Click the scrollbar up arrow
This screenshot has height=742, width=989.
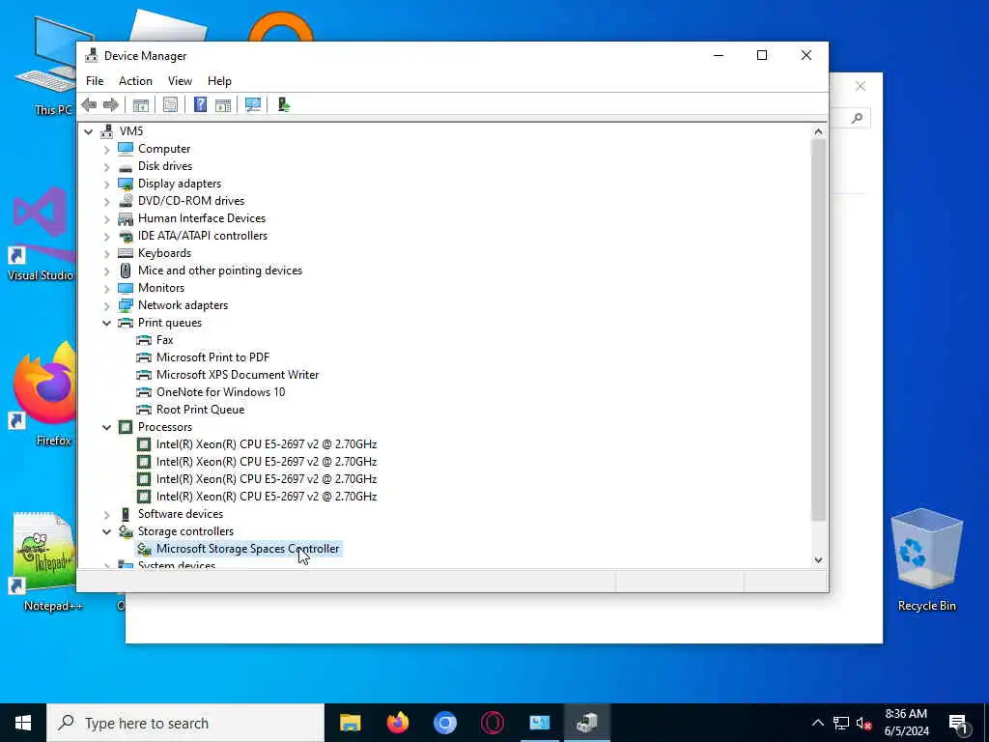pos(818,131)
